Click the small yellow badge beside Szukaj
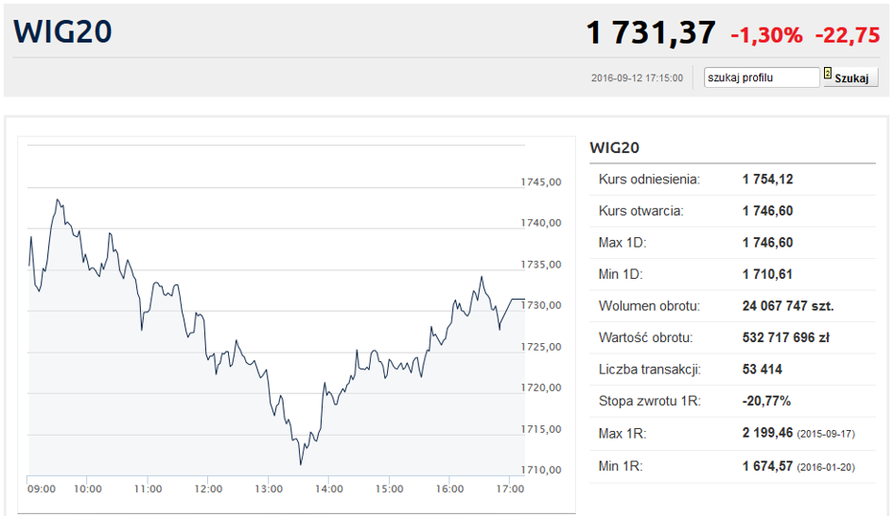Viewport: 894px width, 516px height. [x=828, y=74]
